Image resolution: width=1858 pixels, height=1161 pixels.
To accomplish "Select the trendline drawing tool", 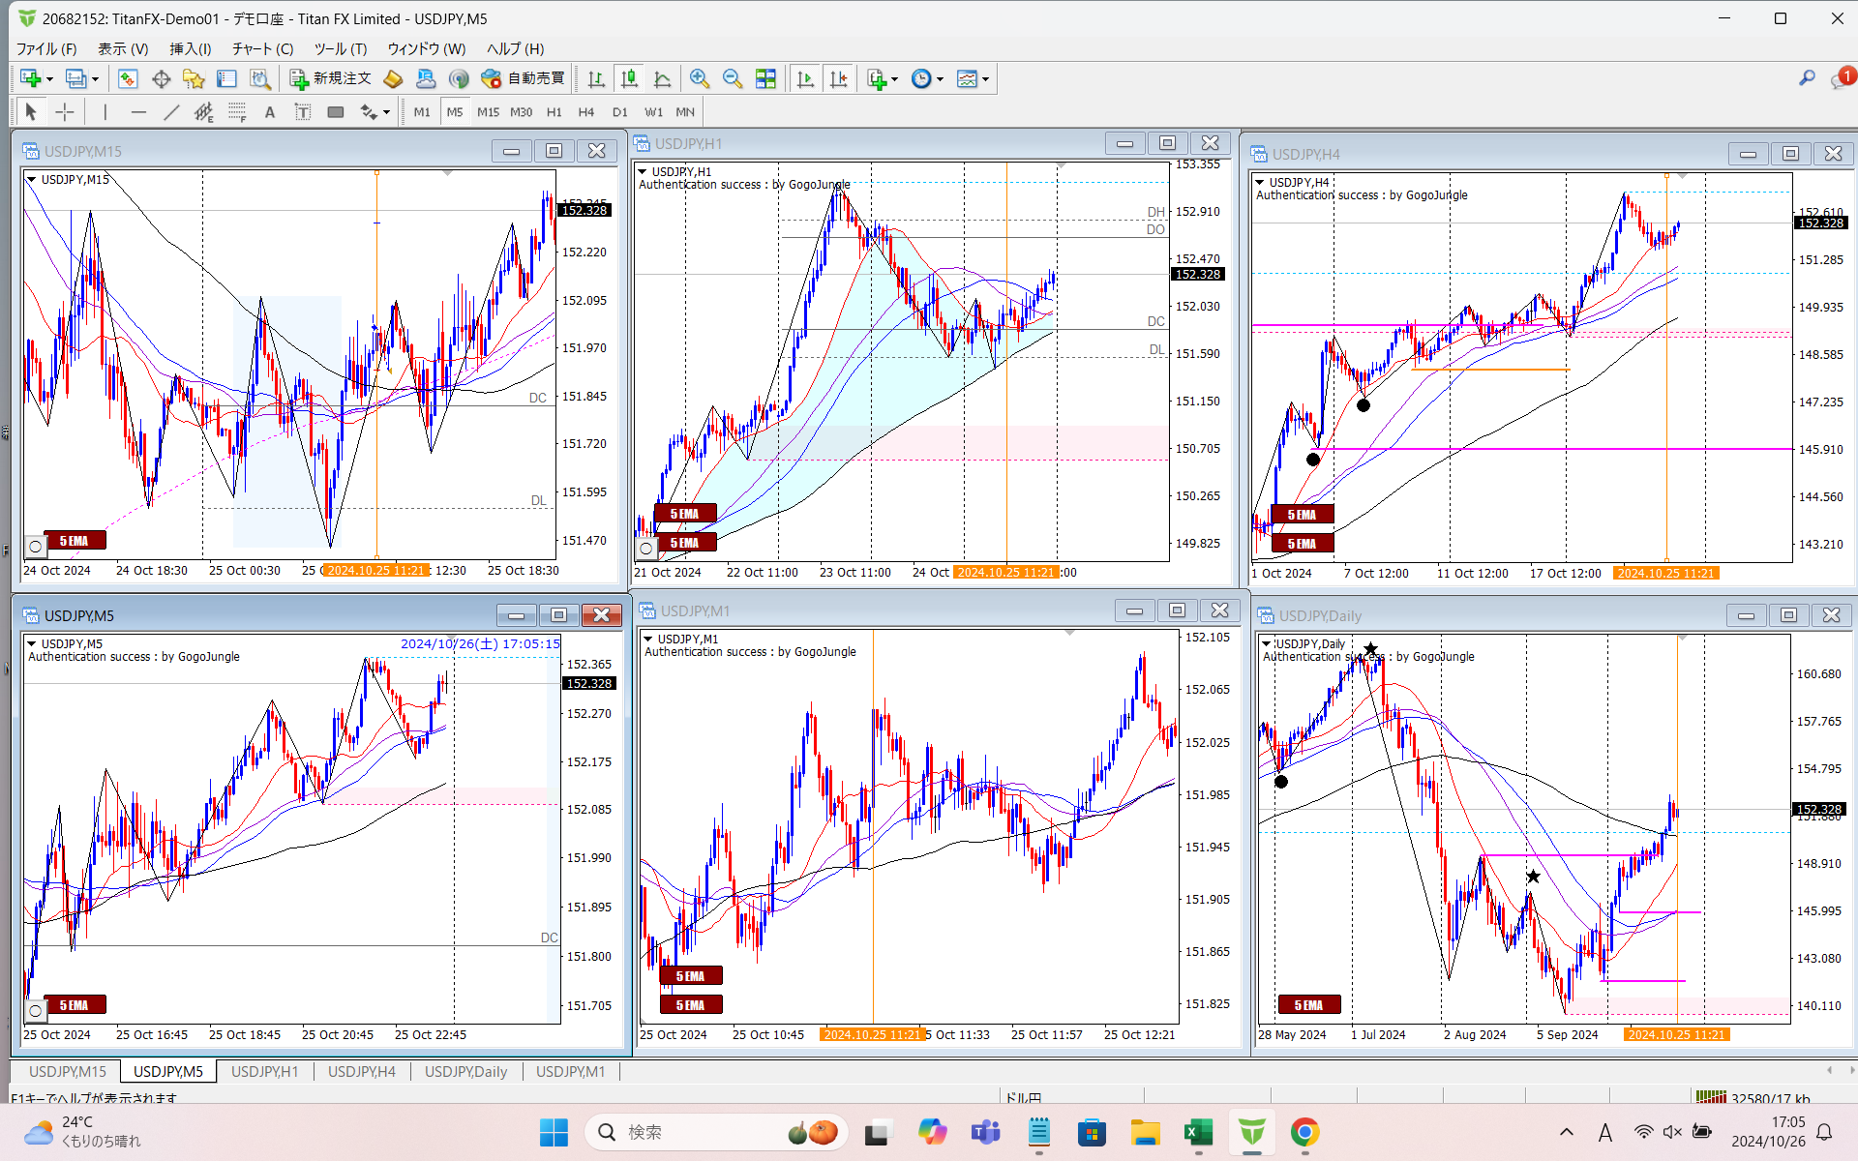I will pos(171,112).
